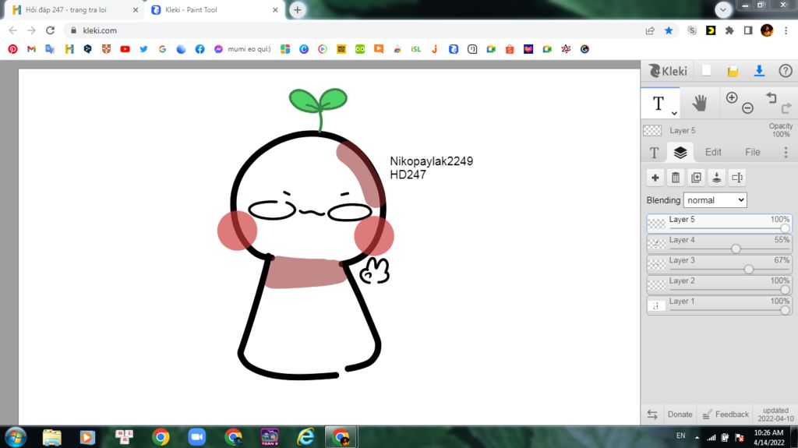Open the three-dot more menu in Kleki tabs
Viewport: 798px width, 448px height.
point(786,152)
